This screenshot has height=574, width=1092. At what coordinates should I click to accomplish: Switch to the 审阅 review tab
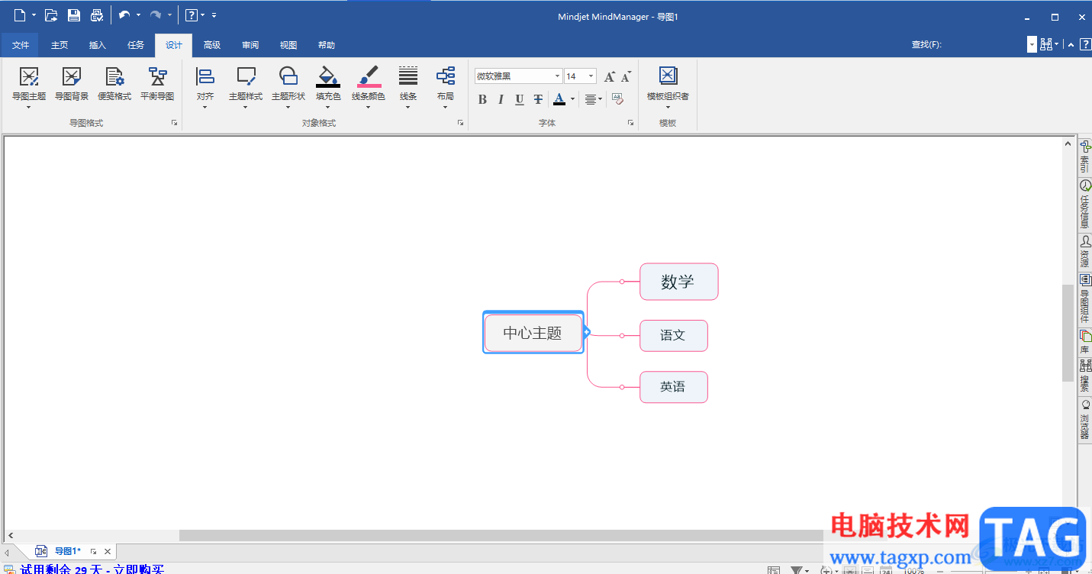point(250,45)
